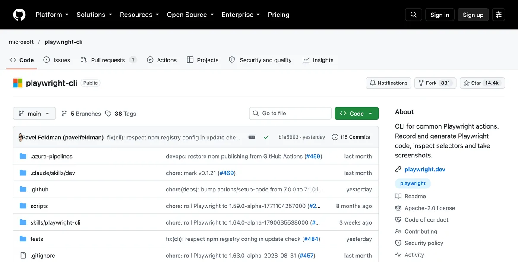
Task: Open the scripts folder
Action: click(39, 206)
